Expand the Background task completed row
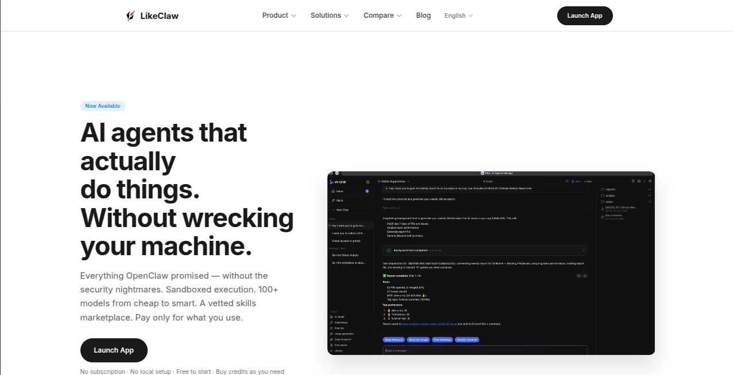The image size is (733, 375). (485, 250)
